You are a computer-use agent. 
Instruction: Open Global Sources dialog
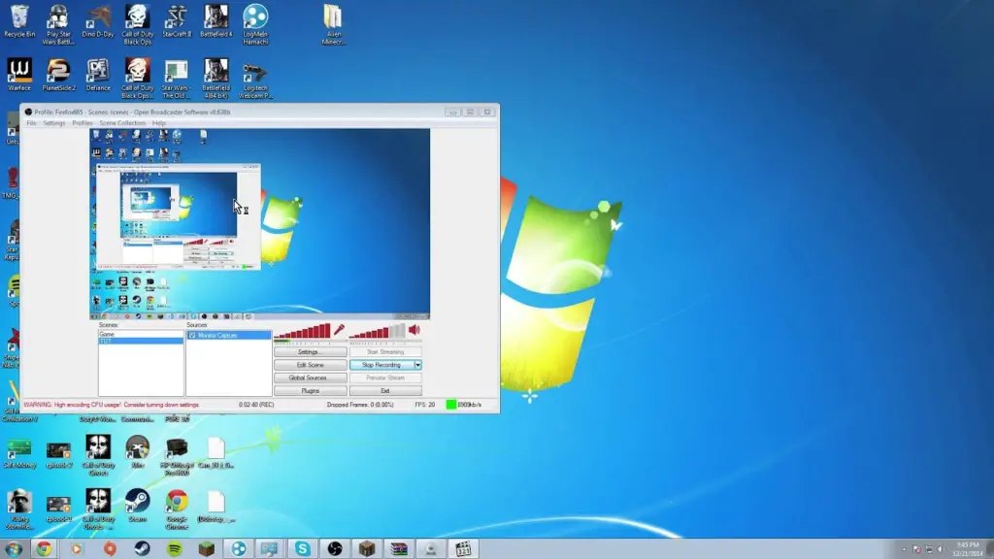tap(310, 378)
